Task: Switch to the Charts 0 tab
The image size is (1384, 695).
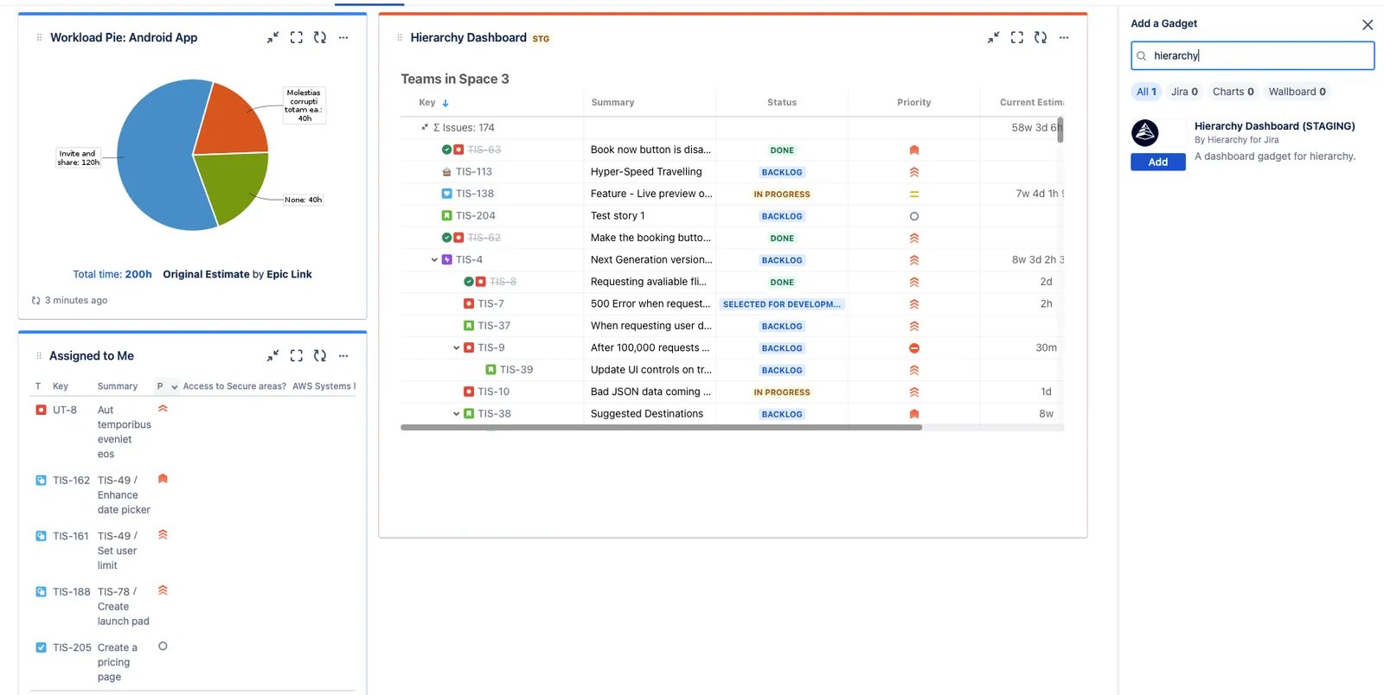Action: (1233, 92)
